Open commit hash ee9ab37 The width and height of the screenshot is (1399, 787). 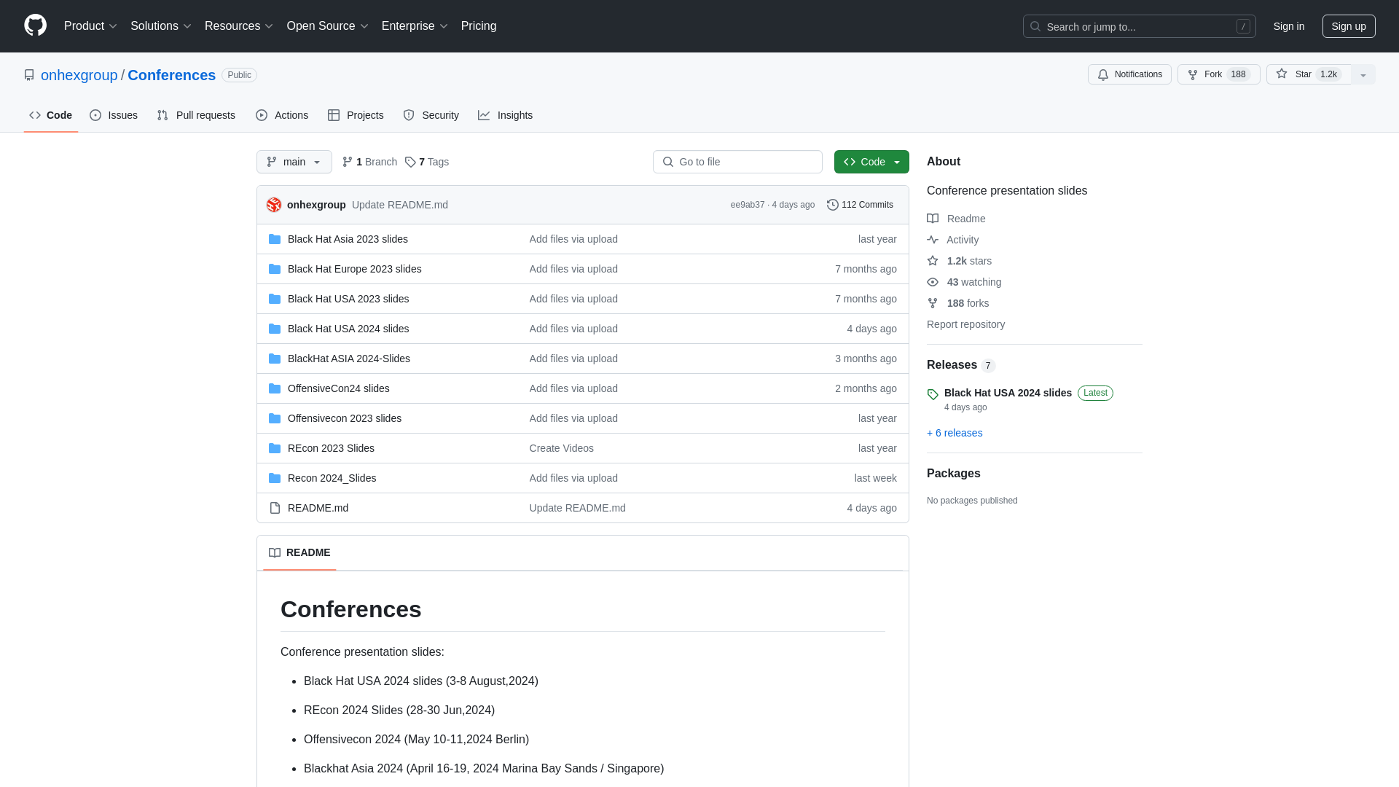coord(748,205)
